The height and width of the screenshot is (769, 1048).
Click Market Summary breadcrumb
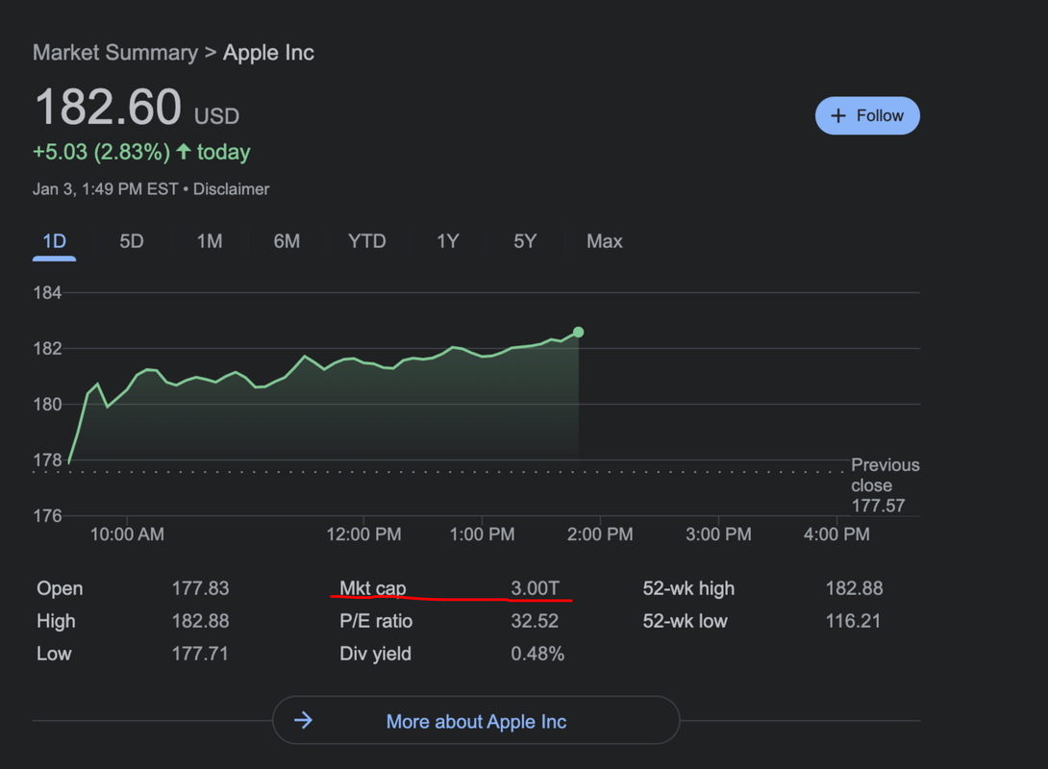(x=114, y=53)
